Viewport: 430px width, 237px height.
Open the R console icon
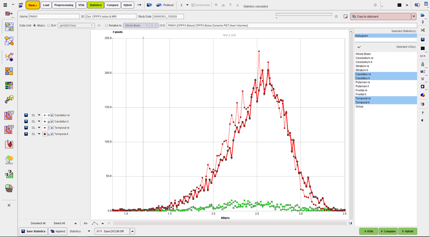coord(407,5)
